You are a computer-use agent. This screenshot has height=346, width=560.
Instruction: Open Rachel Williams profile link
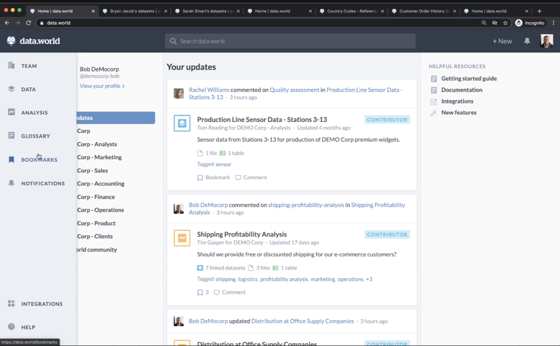point(209,90)
